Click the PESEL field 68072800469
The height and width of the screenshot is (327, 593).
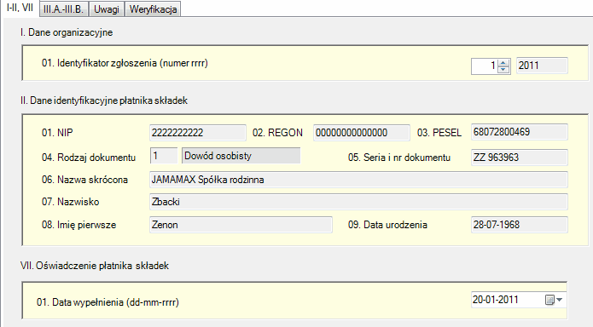520,132
